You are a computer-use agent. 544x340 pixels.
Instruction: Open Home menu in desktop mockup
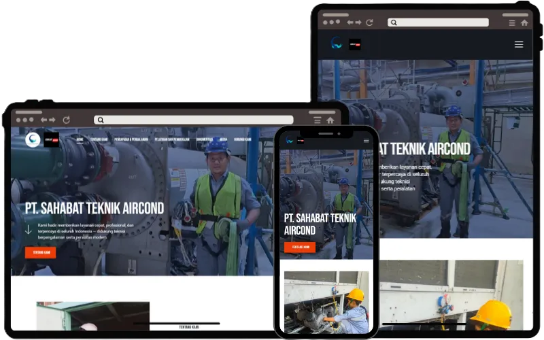click(x=80, y=139)
